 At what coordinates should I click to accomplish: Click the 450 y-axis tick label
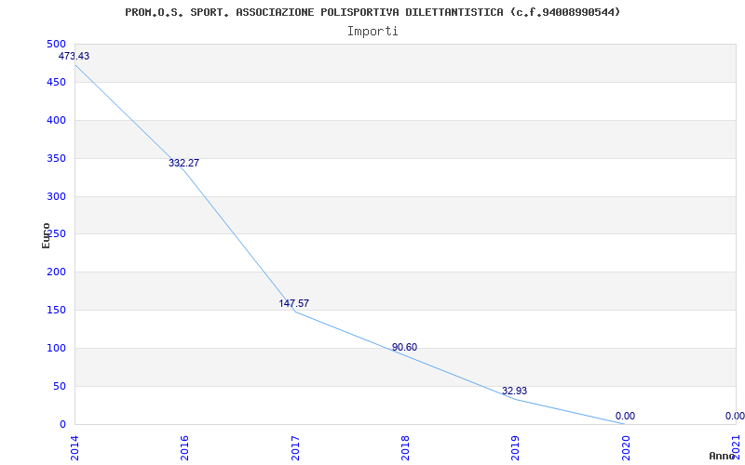coord(56,83)
